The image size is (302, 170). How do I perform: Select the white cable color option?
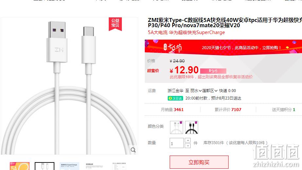coord(177,127)
